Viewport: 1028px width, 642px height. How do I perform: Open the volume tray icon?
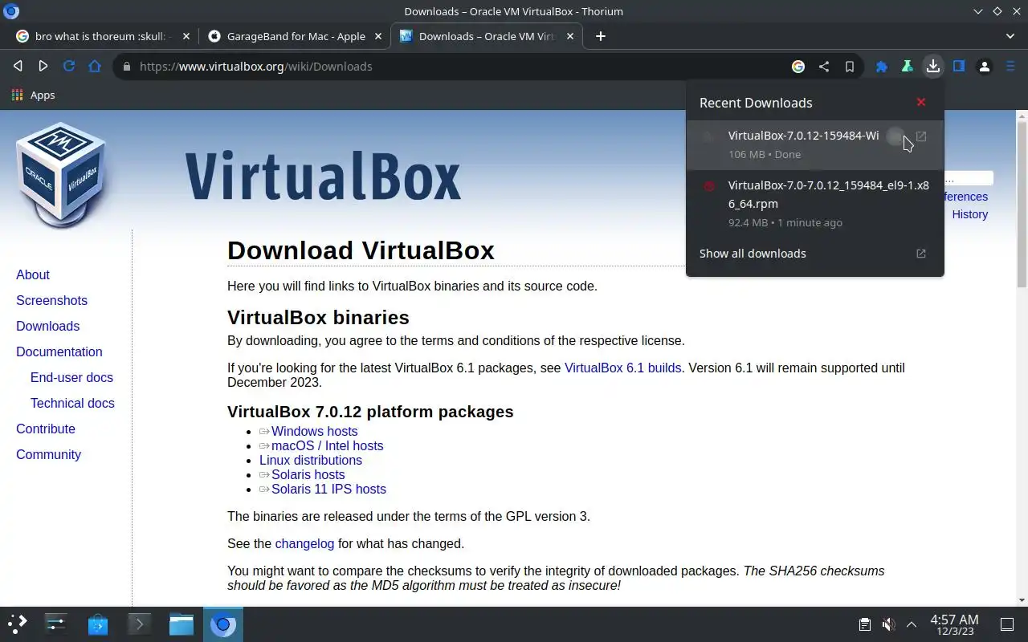[x=887, y=624]
